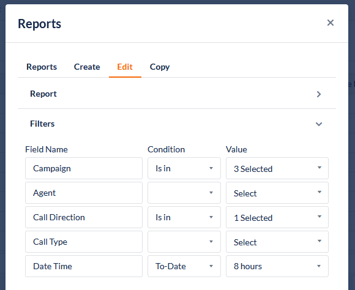Screen dimensions: 355x290
Task: Open the Create tab
Action: click(87, 67)
